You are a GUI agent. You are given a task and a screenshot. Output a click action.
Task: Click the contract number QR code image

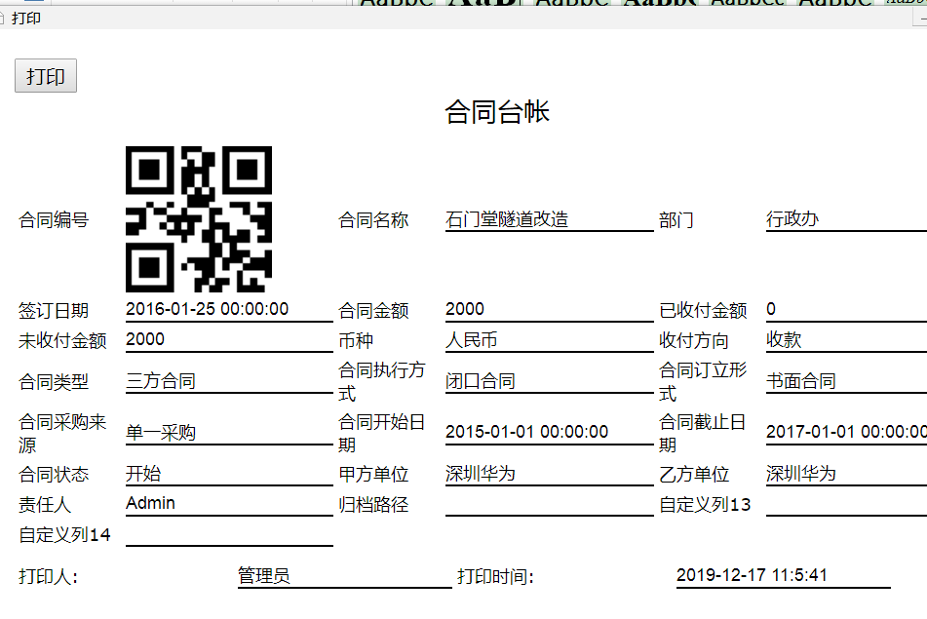click(x=199, y=219)
